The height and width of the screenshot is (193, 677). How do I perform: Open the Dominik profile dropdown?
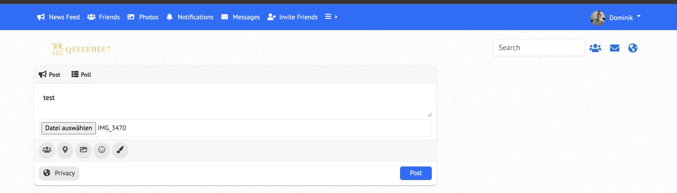point(616,18)
